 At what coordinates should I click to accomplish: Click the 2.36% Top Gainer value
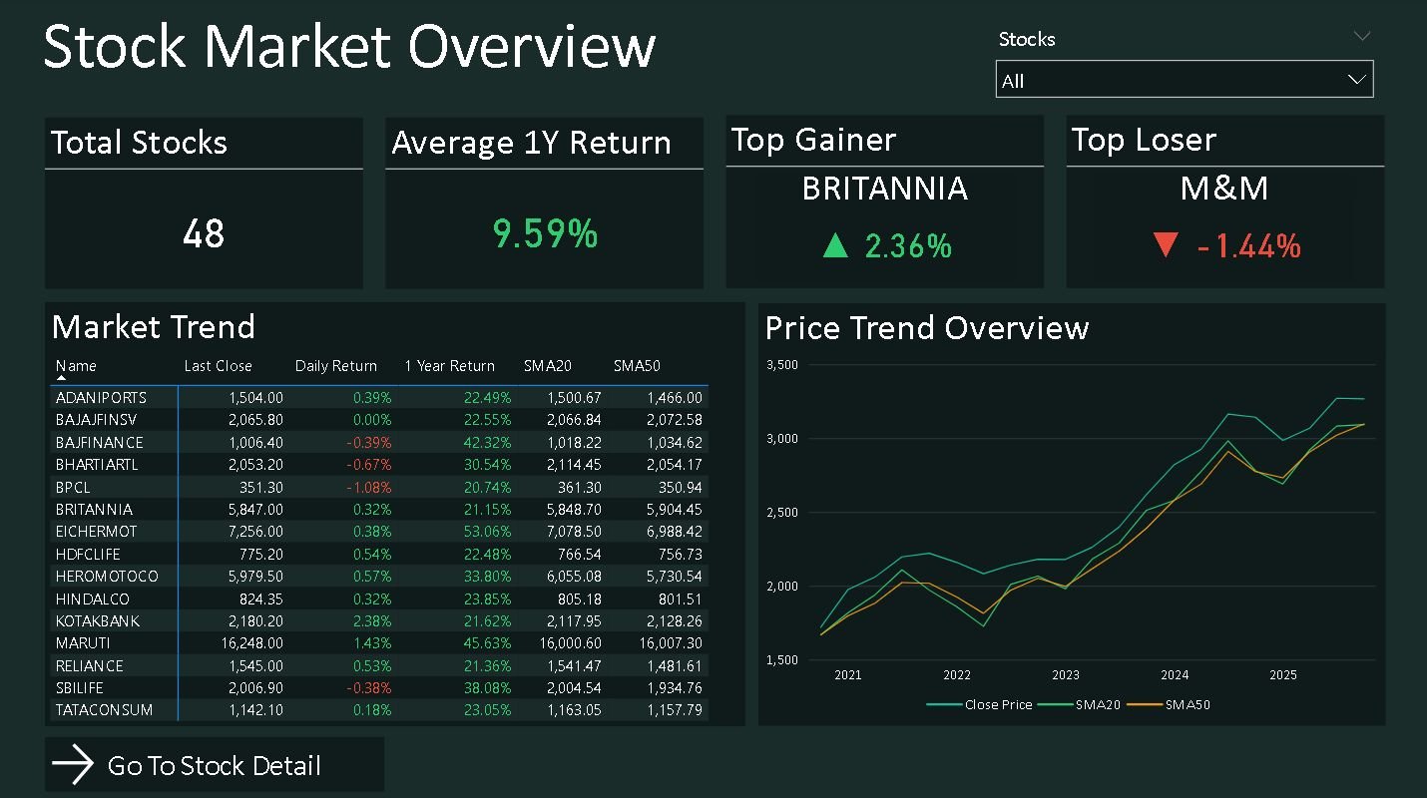(908, 245)
